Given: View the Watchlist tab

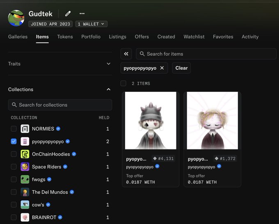Looking at the screenshot, I should pyautogui.click(x=194, y=37).
